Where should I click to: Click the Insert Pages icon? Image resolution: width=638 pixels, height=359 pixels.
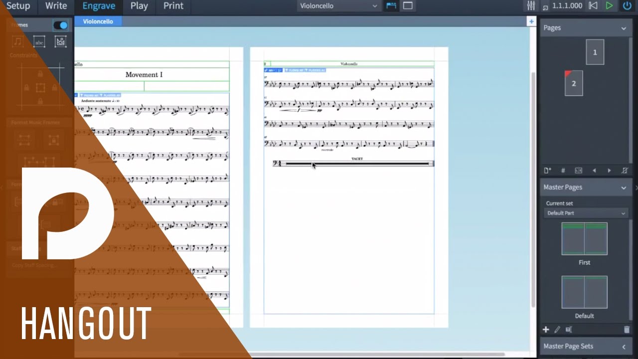pos(547,171)
